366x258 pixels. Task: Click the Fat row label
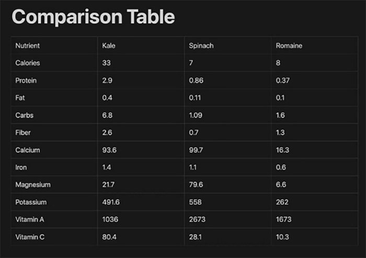(20, 98)
